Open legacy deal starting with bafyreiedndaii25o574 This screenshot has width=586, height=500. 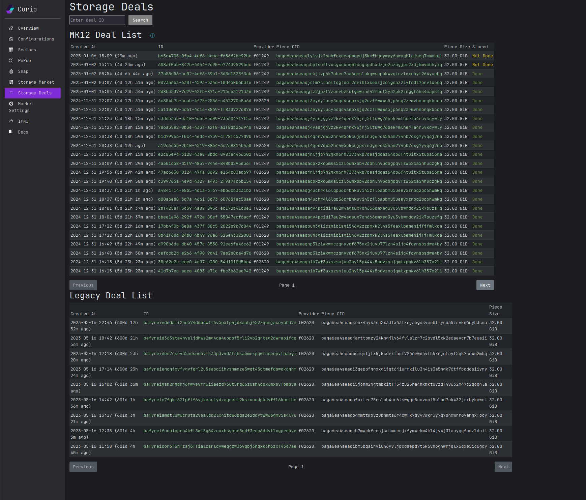pyautogui.click(x=220, y=323)
